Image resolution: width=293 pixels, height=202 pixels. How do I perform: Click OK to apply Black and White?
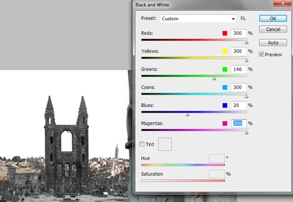273,18
